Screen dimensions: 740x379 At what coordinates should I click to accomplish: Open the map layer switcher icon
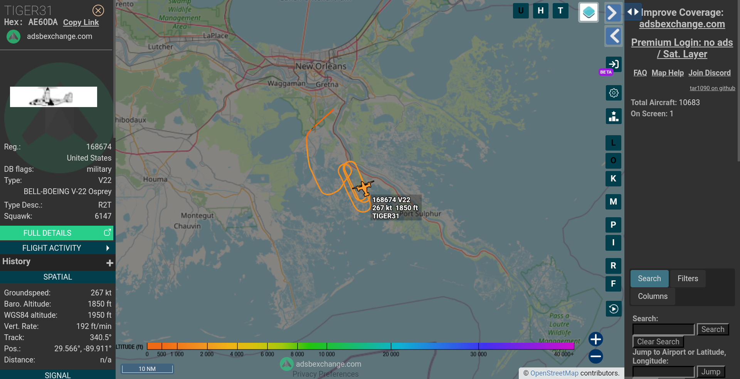589,12
